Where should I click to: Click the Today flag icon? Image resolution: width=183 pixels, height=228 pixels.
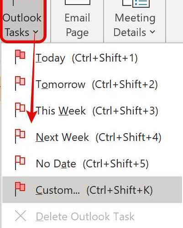20,57
